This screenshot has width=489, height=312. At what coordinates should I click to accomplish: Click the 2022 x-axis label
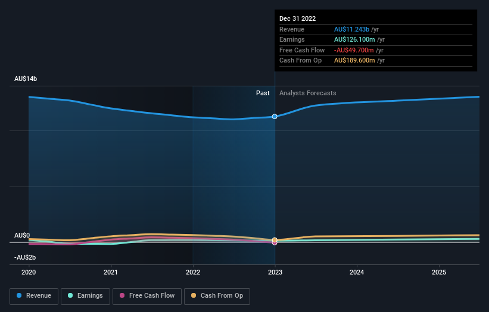pyautogui.click(x=193, y=272)
